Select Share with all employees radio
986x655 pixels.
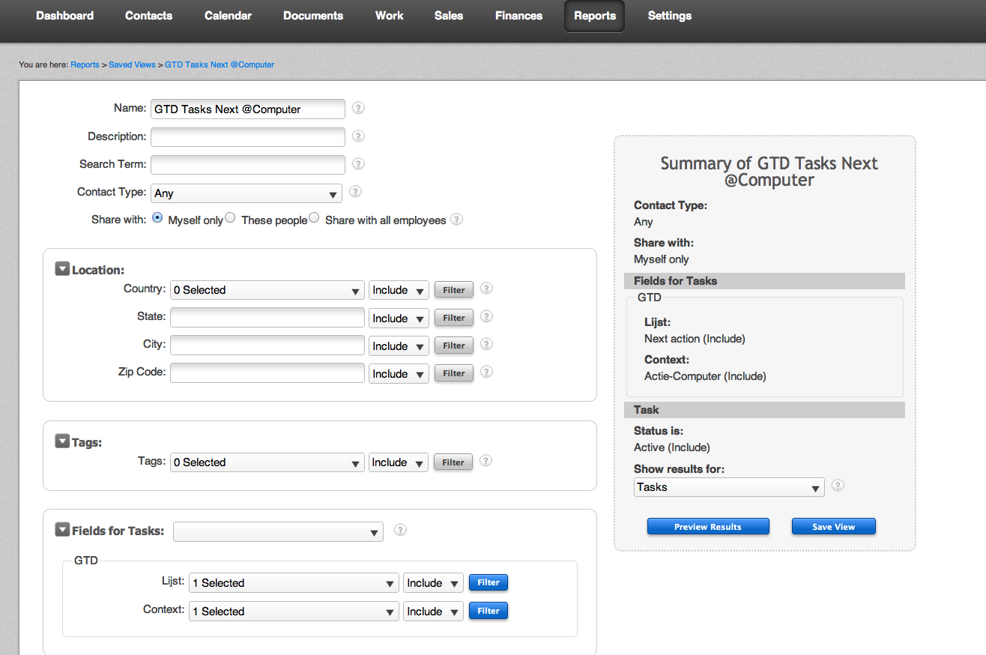315,218
